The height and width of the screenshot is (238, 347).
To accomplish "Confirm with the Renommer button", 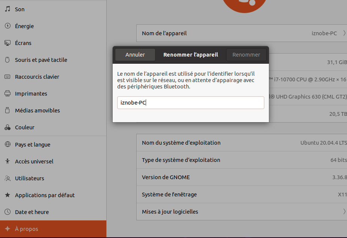I will pyautogui.click(x=246, y=54).
